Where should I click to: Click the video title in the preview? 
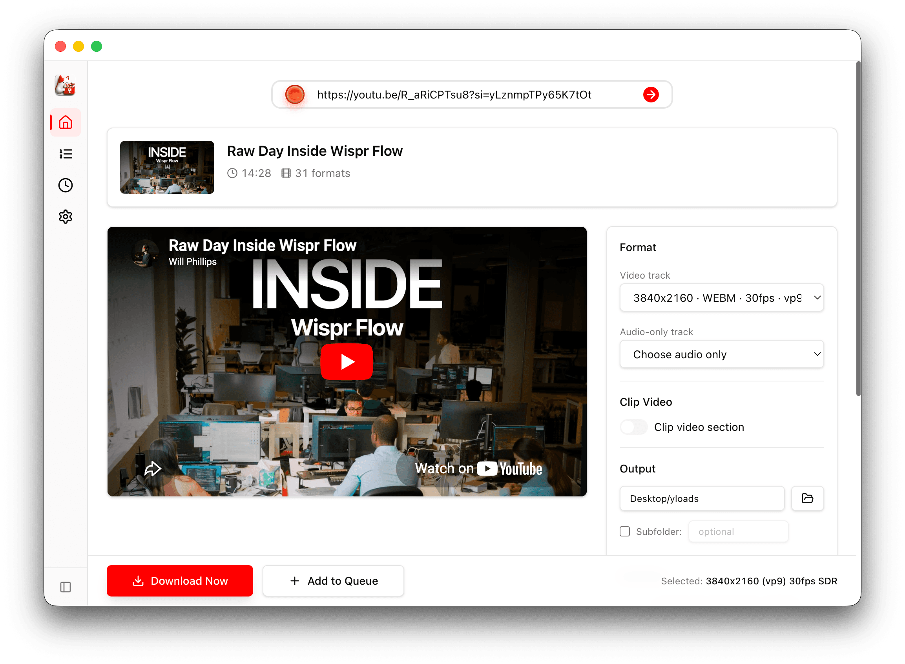click(263, 246)
